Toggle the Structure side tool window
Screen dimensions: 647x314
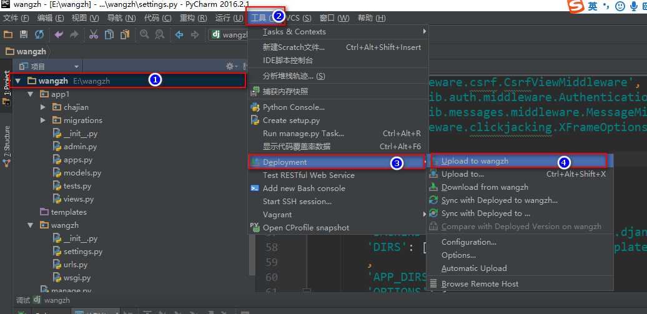[6, 146]
